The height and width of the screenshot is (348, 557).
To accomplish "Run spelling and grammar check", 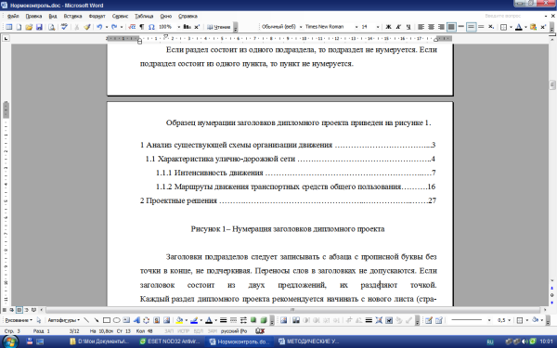I will coord(64,27).
